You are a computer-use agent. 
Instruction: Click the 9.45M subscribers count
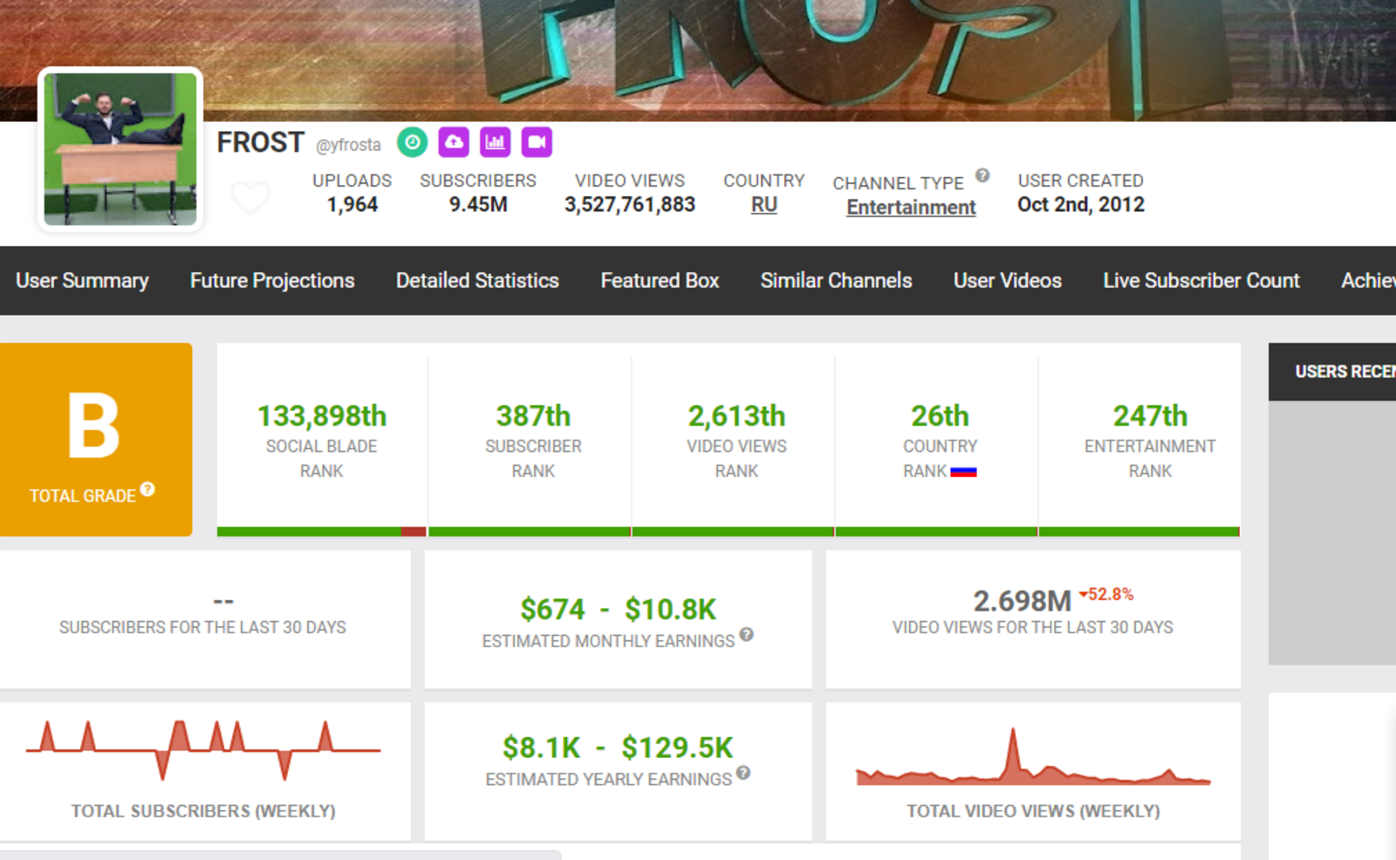pos(478,205)
